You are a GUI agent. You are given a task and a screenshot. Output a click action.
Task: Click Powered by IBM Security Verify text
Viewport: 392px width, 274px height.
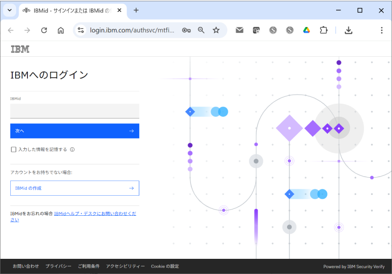point(354,267)
